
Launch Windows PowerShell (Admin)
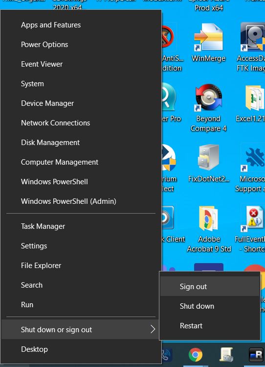(x=81, y=201)
